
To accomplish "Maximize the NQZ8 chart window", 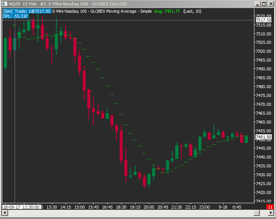I will click(x=264, y=4).
